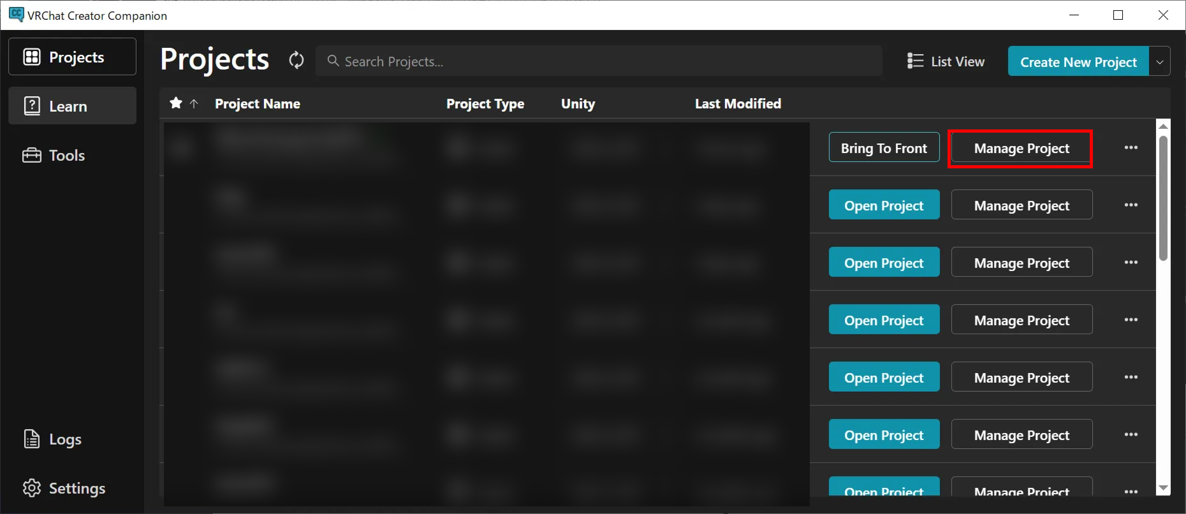
Task: Open the Learn section in sidebar
Action: [72, 106]
